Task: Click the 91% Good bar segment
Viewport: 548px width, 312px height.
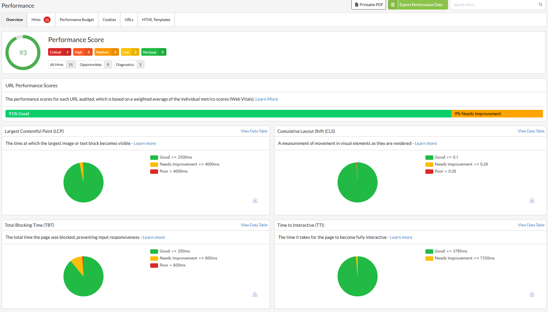Action: [228, 114]
